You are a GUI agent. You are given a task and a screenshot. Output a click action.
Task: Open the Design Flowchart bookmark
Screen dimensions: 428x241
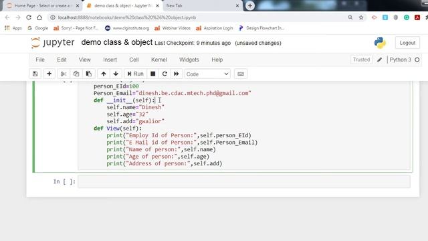coord(261,28)
